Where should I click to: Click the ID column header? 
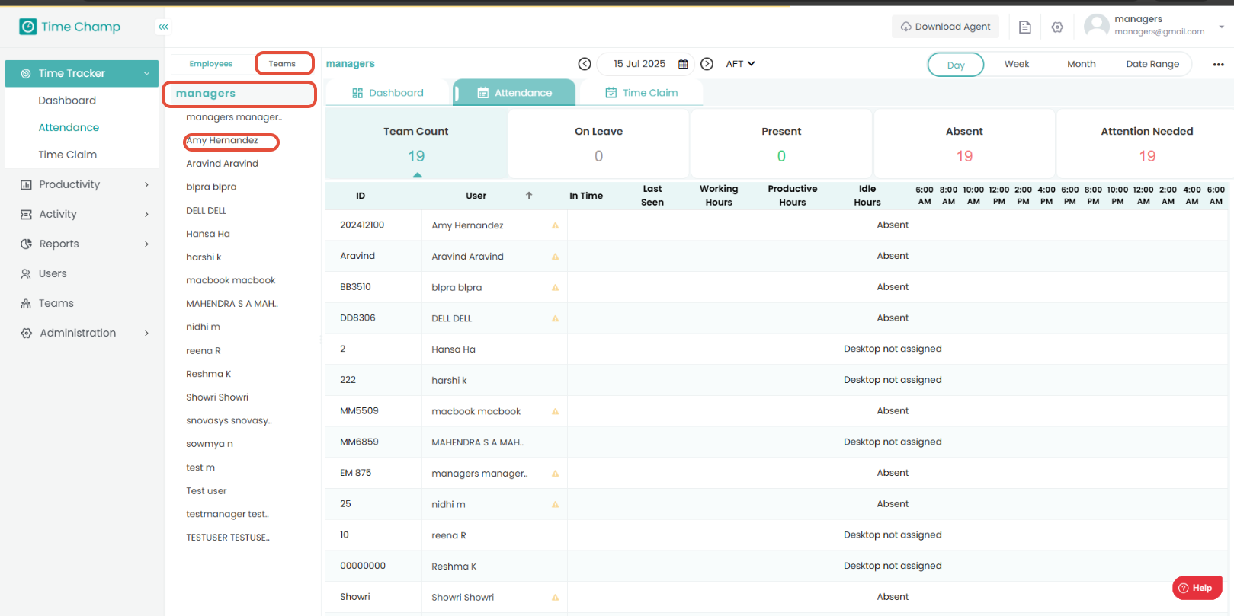pos(361,196)
